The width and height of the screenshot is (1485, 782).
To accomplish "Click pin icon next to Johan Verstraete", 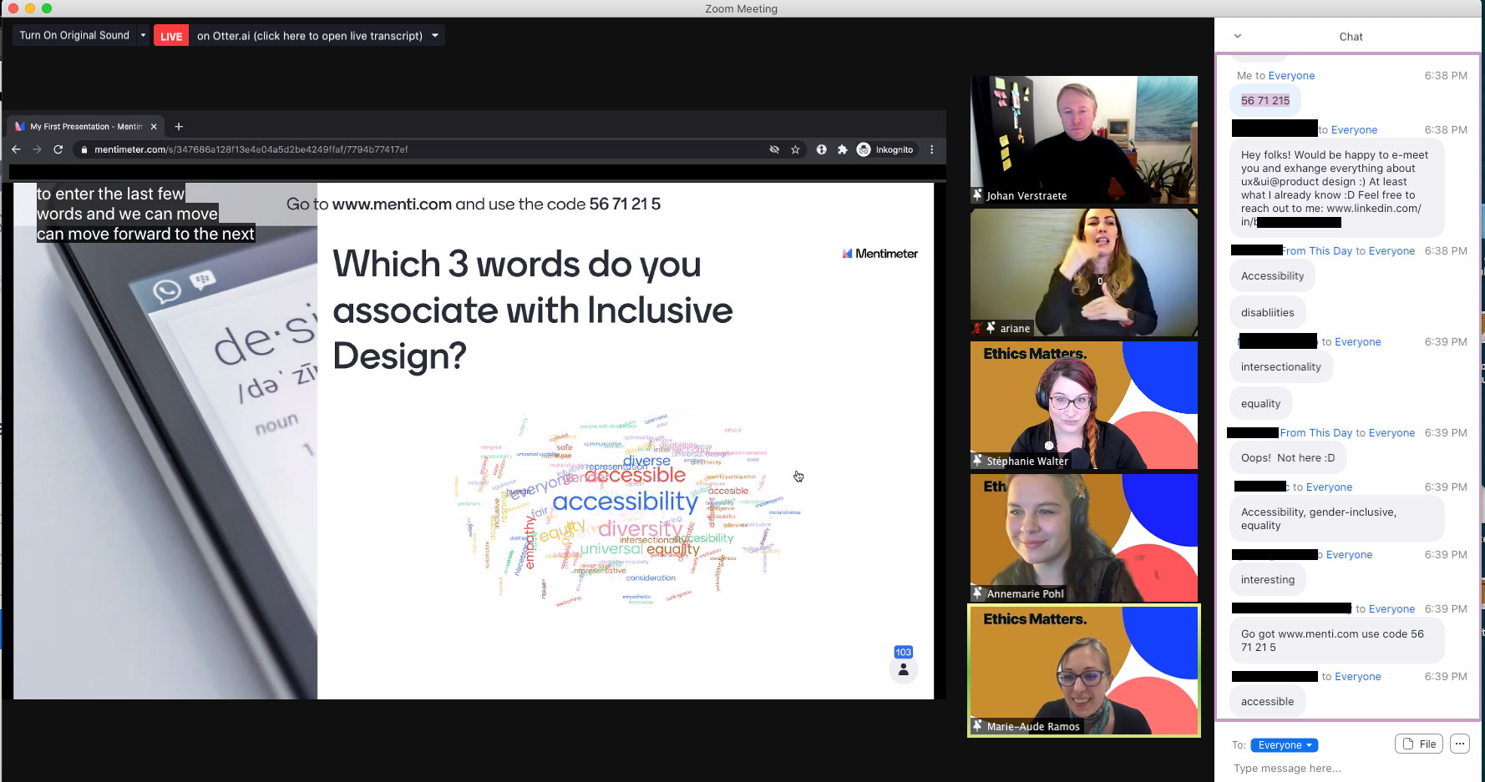I will point(977,194).
